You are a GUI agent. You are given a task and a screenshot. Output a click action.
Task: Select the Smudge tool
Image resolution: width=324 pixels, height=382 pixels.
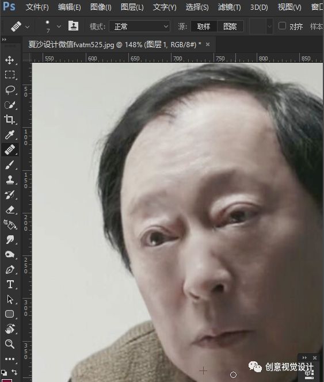coord(10,240)
